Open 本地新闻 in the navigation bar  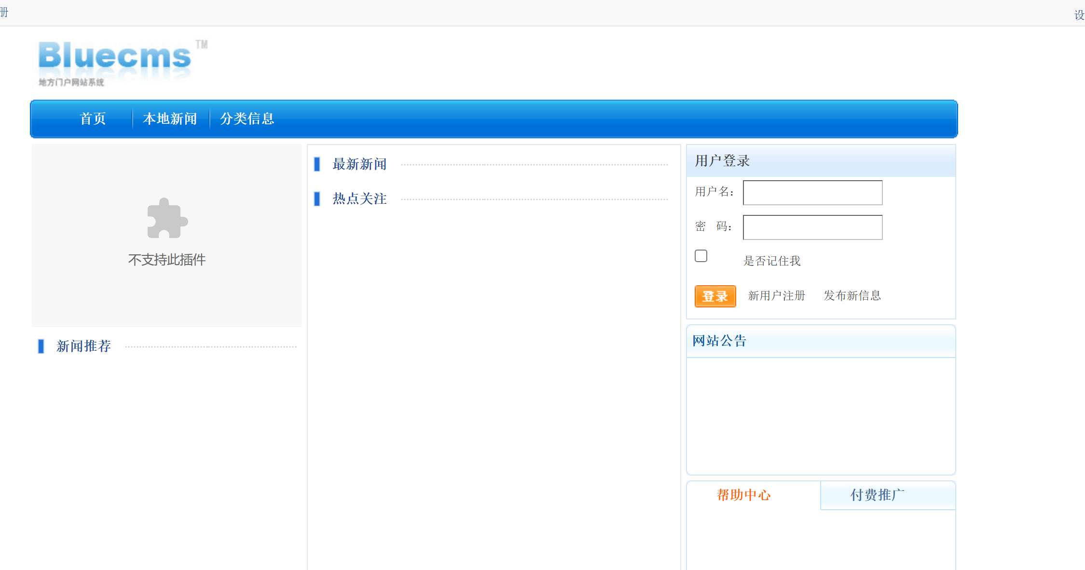(170, 119)
